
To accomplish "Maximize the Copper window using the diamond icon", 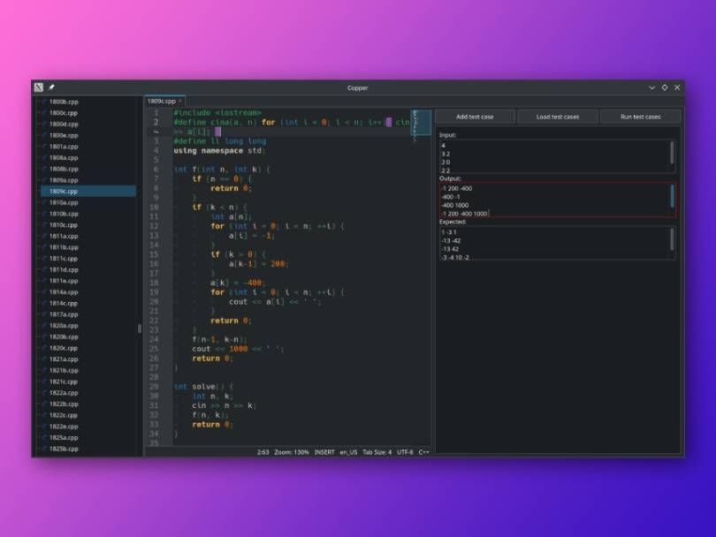I will point(665,87).
